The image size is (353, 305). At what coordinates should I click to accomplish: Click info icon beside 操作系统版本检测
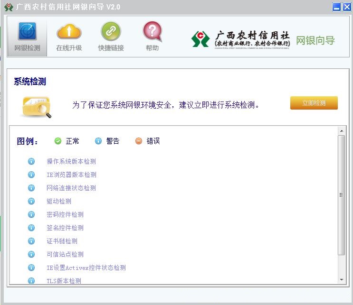pyautogui.click(x=32, y=161)
